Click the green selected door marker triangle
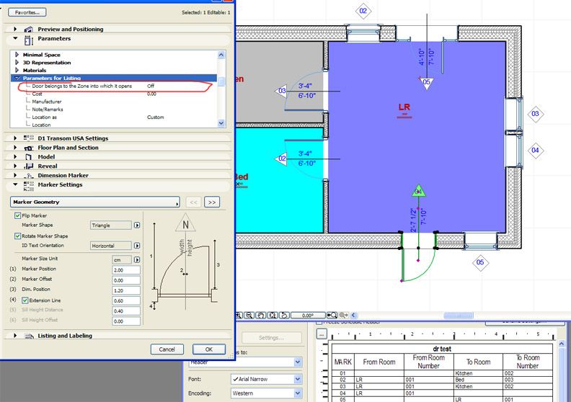 click(419, 191)
